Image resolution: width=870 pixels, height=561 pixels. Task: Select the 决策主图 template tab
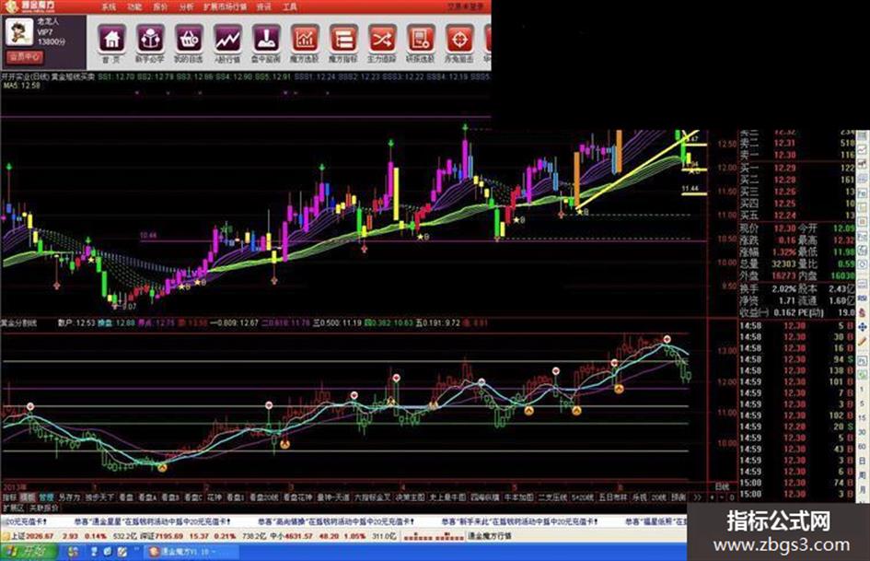pos(410,497)
